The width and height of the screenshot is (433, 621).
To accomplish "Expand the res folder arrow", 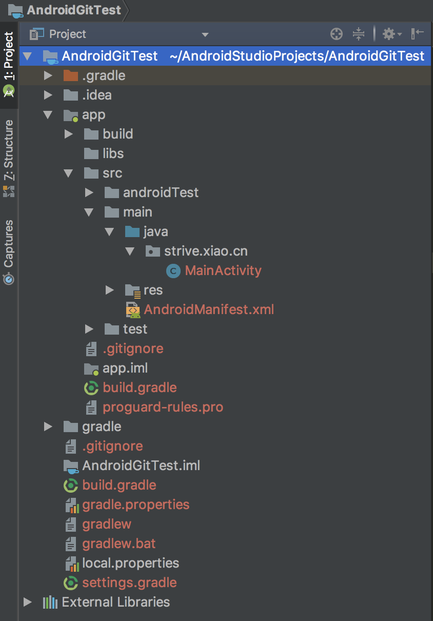I will click(x=109, y=290).
